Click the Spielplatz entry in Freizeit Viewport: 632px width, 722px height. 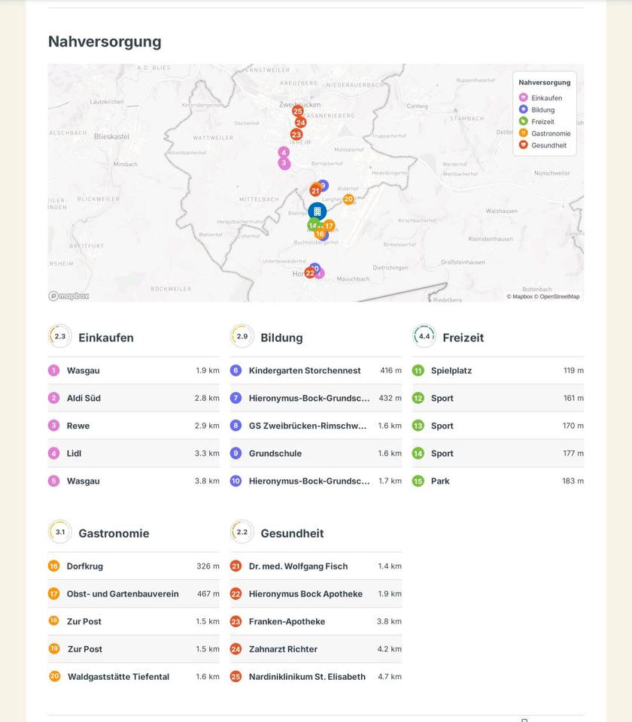point(451,371)
